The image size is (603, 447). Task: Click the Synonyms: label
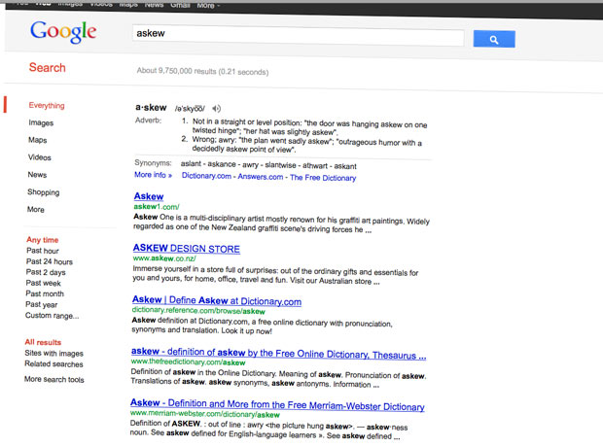153,162
